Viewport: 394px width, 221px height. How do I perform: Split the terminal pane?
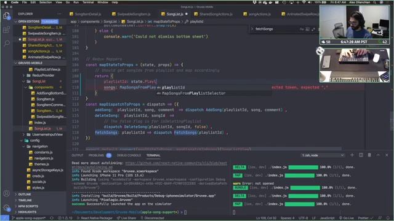[x=361, y=155]
